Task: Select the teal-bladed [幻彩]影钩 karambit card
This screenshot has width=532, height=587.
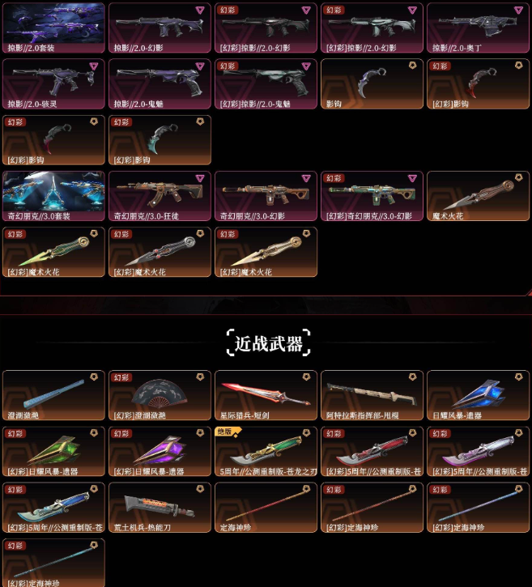Action: [160, 140]
